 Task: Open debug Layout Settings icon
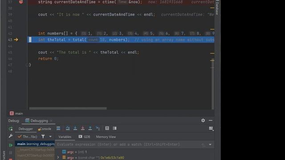211,128
